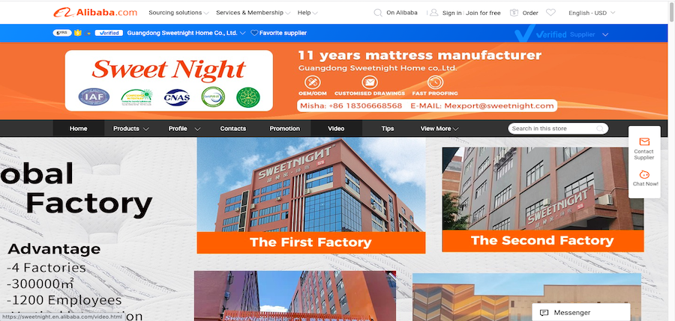This screenshot has height=321, width=675.
Task: Expand the Products menu in the store navigation
Action: 130,129
